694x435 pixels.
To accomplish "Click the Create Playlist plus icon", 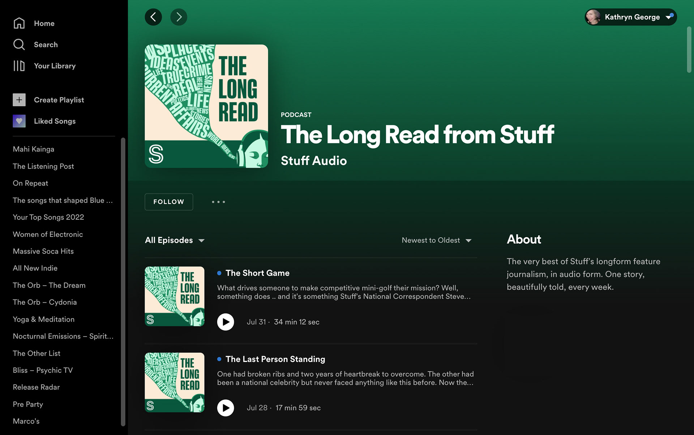I will click(x=19, y=100).
